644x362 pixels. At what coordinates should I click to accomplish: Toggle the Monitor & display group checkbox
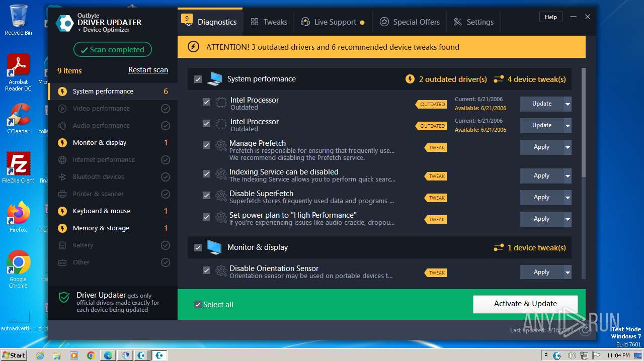198,248
